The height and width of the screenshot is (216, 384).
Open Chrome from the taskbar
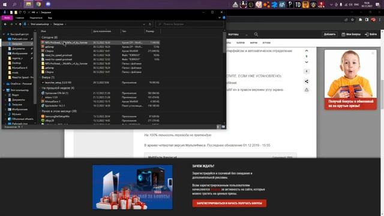38,4
